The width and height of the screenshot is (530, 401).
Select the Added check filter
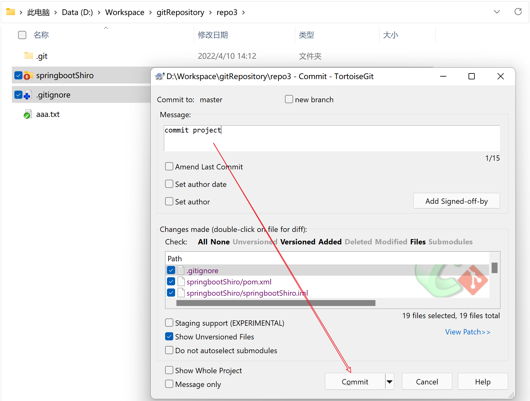click(x=330, y=242)
